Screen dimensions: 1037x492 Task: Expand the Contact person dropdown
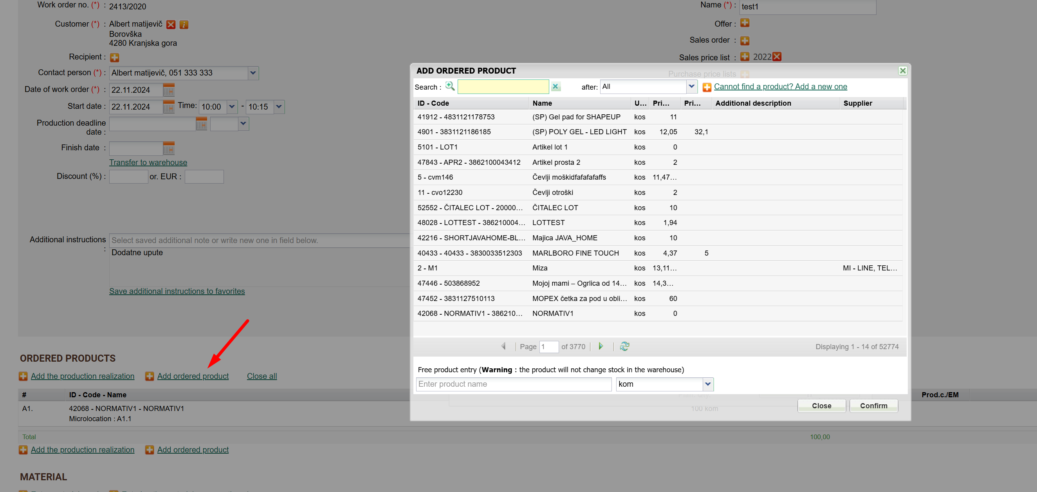[x=253, y=73]
